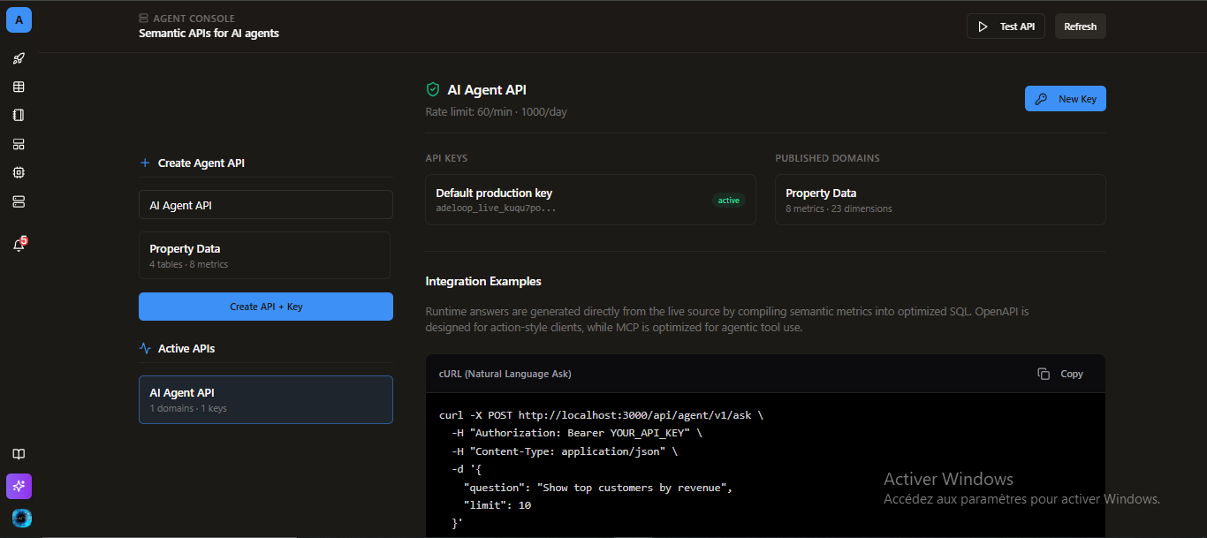Open the book documentation icon in sidebar
This screenshot has height=538, width=1207.
(19, 454)
